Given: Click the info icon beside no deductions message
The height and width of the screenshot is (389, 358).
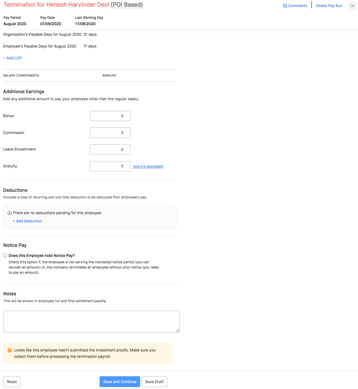Looking at the screenshot, I should pyautogui.click(x=9, y=213).
